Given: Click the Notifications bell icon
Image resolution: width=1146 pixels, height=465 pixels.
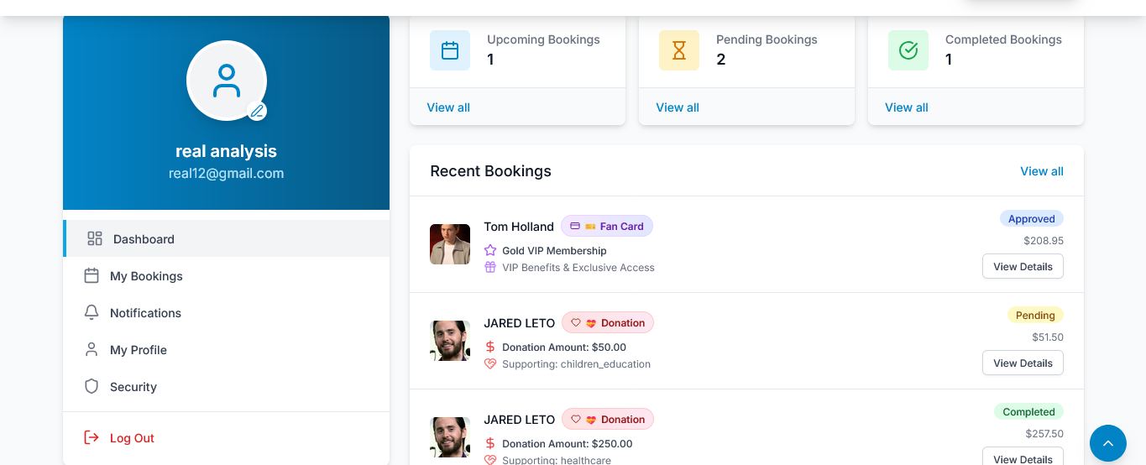Looking at the screenshot, I should point(92,312).
